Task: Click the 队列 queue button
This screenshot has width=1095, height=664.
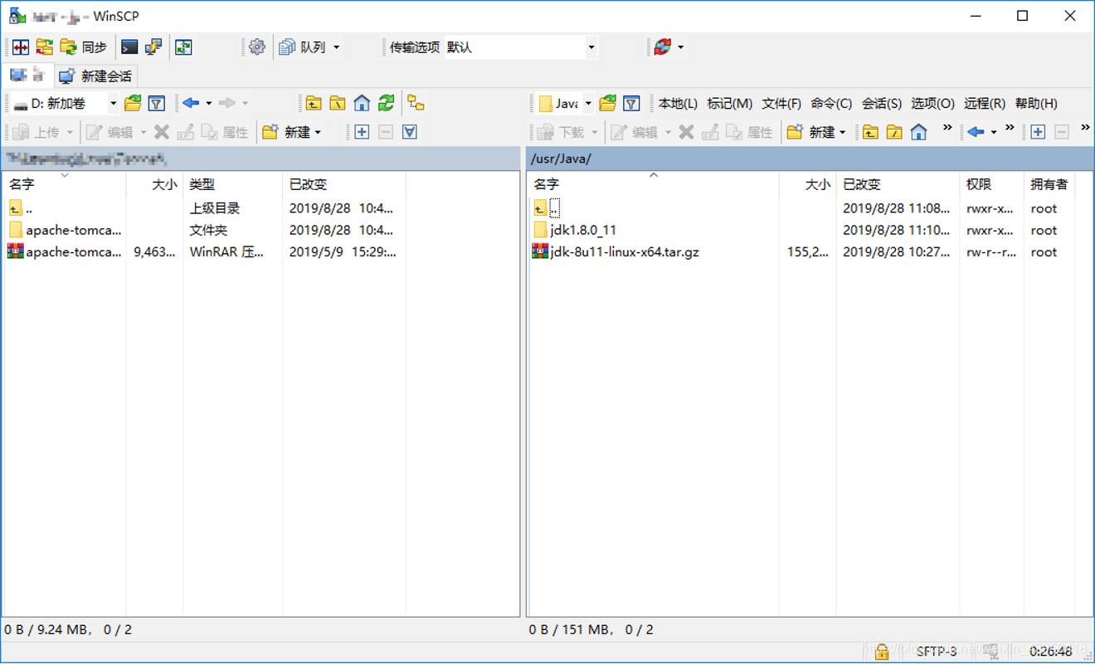Action: [304, 47]
